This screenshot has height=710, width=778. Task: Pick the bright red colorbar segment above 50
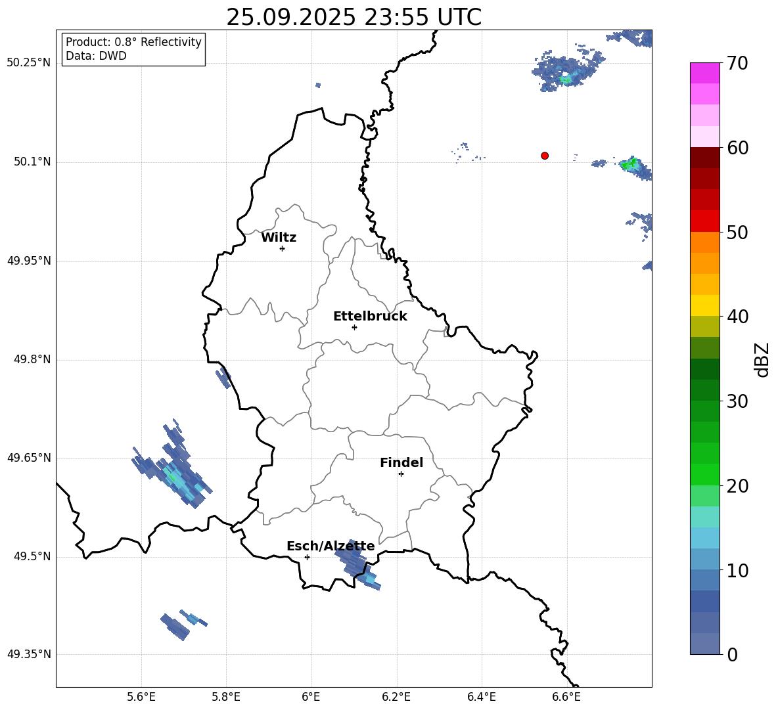coord(704,221)
